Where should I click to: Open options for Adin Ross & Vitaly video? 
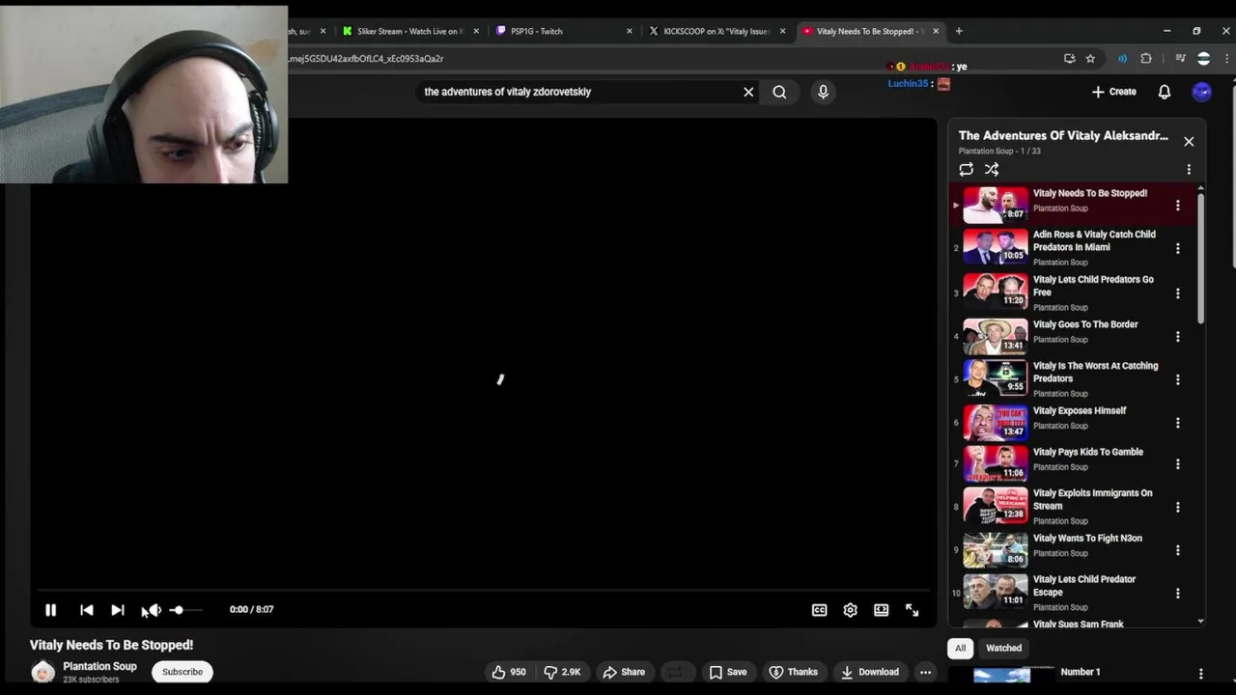pos(1177,248)
